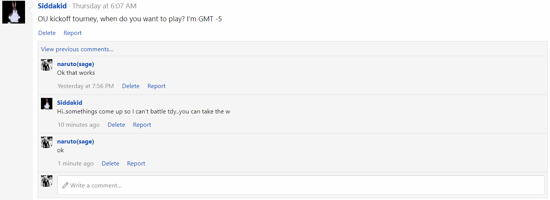
Task: Delete the OU kickoff tourney post
Action: click(x=47, y=33)
